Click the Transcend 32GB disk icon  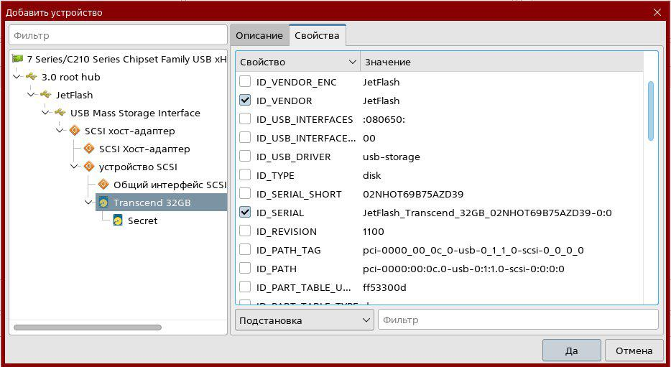[x=103, y=203]
